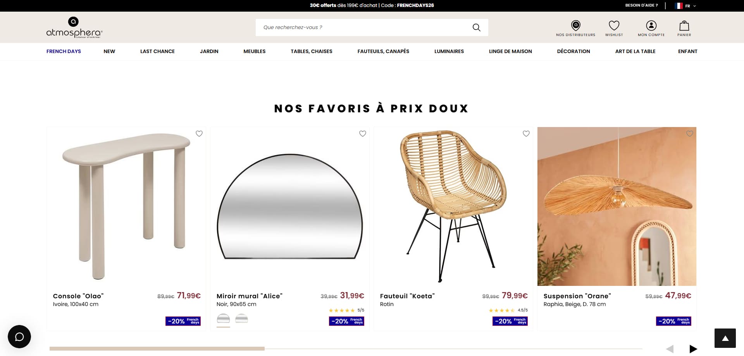744x356 pixels.
Task: Toggle wishlist heart on Miroir mural "Alice"
Action: pos(363,134)
